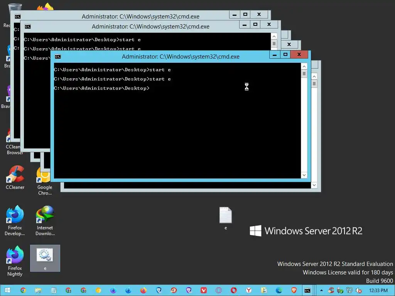Close the second cmd window
This screenshot has height=296, width=395.
(x=269, y=25)
